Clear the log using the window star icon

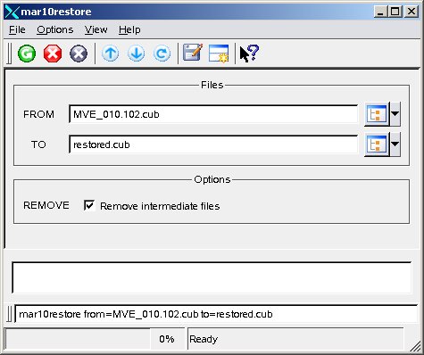point(219,54)
